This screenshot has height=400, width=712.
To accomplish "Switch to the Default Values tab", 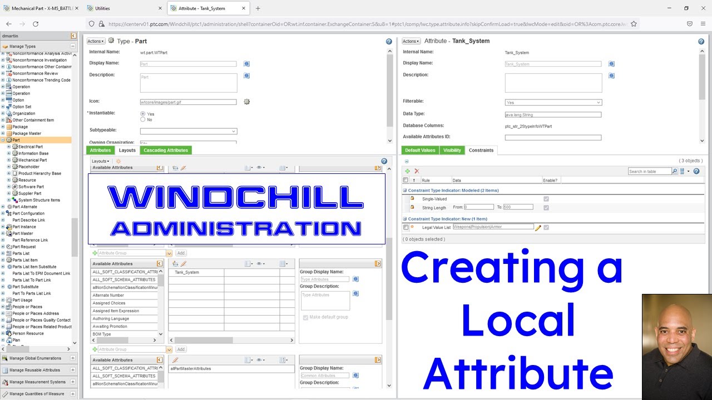I will tap(420, 150).
